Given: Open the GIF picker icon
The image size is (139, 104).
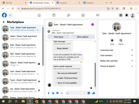Looking at the screenshot, I should 62,93.
